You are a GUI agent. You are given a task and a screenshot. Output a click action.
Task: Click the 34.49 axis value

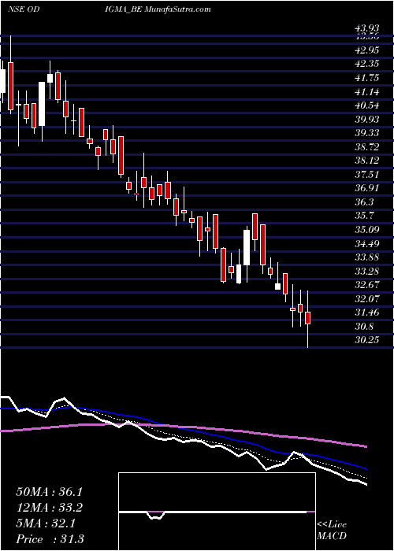click(x=367, y=243)
